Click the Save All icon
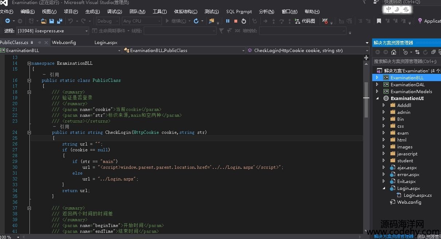 pos(59,21)
